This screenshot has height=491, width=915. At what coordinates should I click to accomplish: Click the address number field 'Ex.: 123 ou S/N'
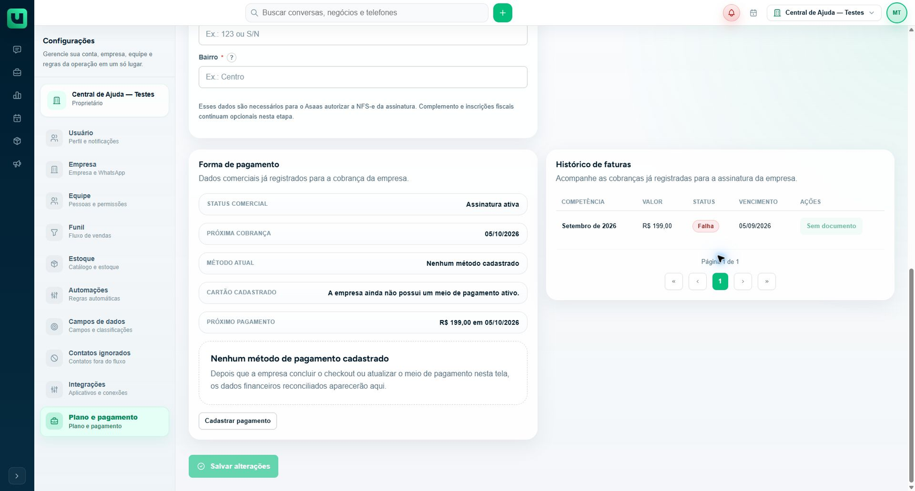pos(363,34)
